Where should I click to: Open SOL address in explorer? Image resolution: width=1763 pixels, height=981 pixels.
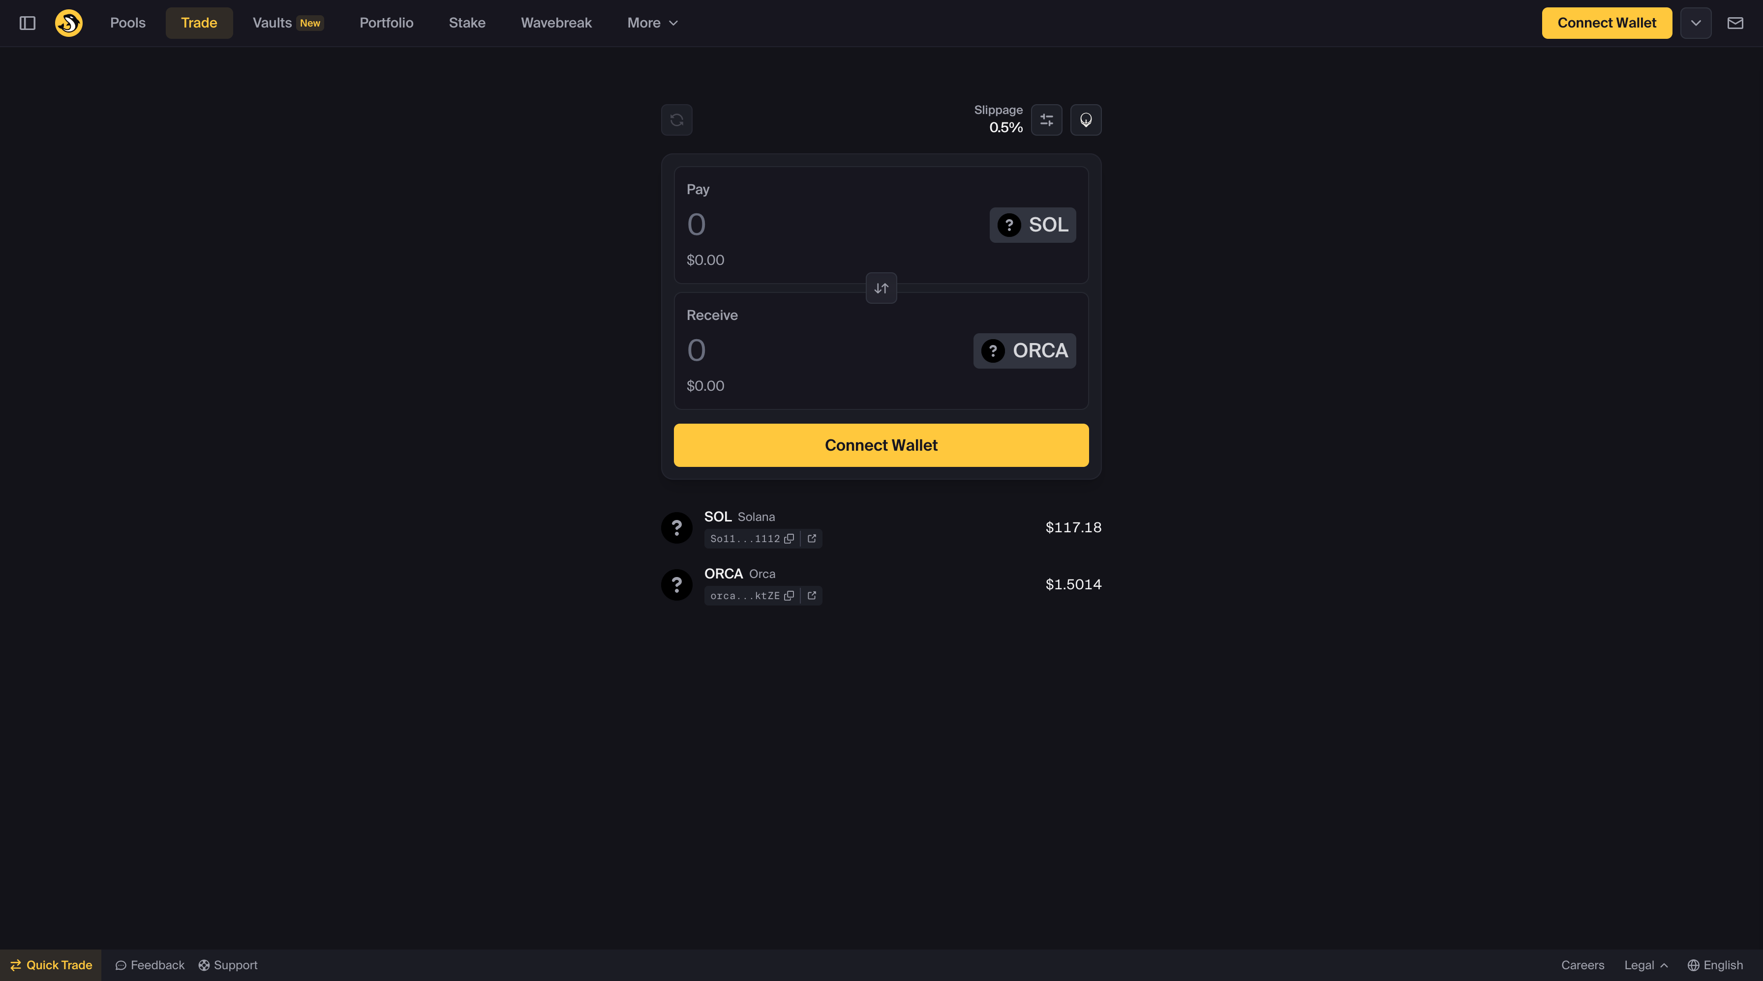click(812, 539)
